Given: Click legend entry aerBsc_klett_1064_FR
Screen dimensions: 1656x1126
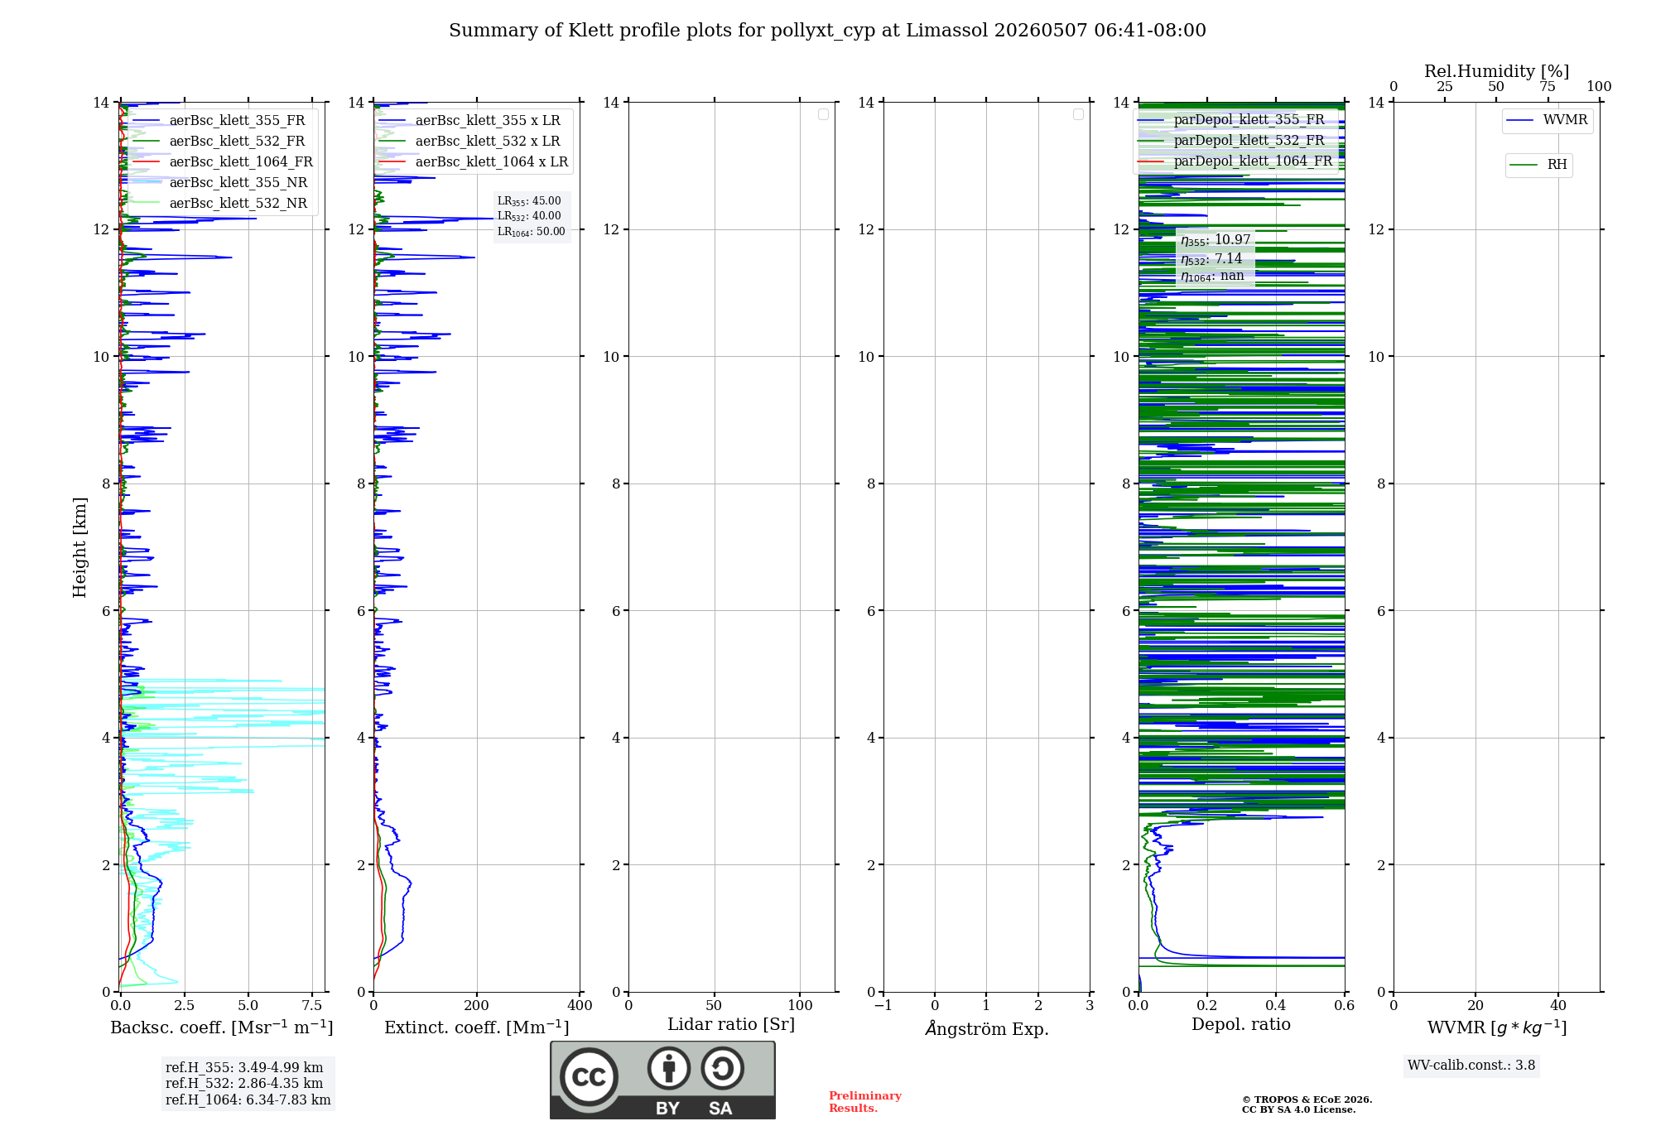Looking at the screenshot, I should [224, 162].
